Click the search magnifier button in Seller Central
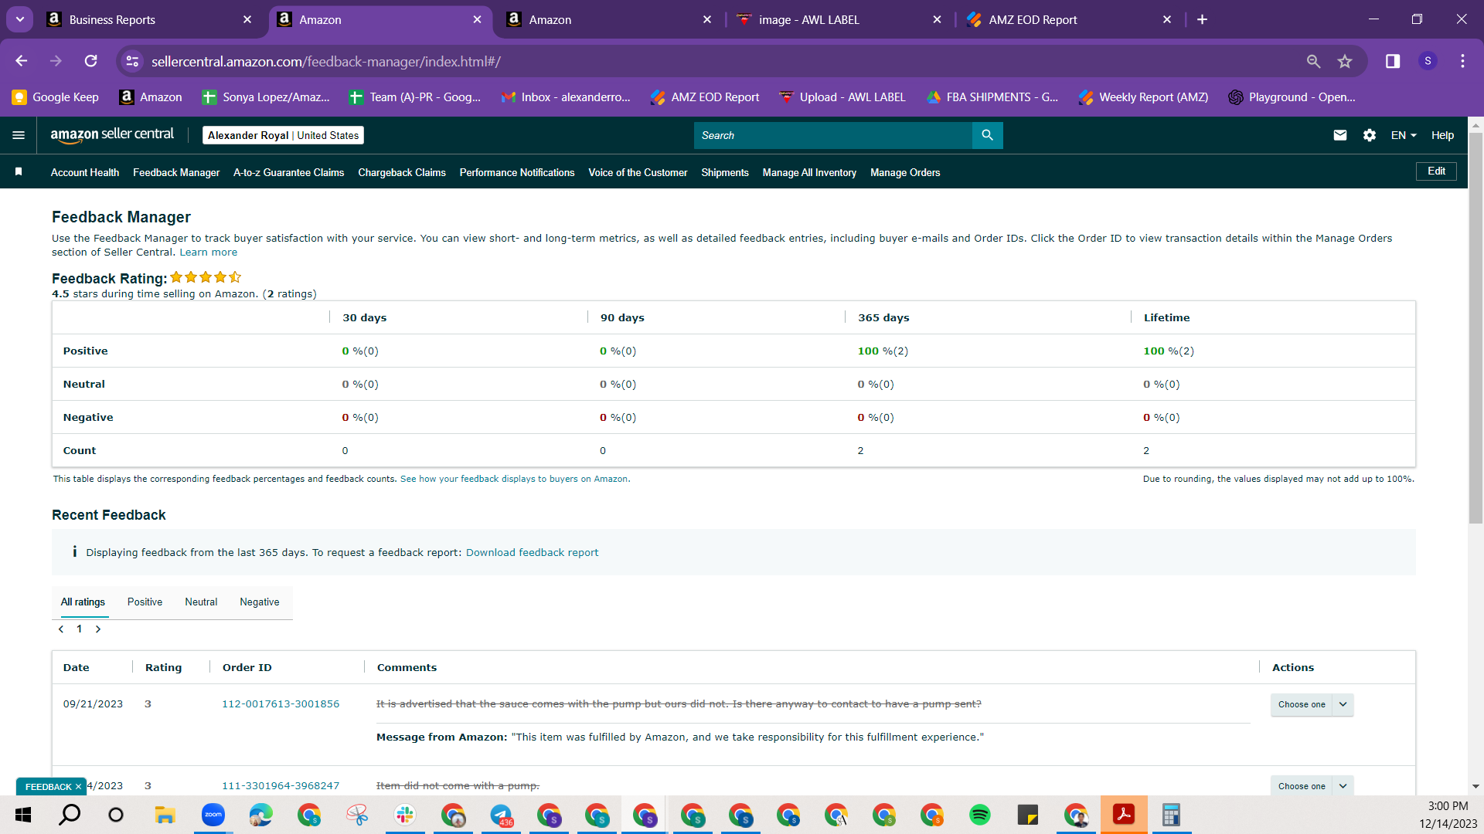1484x834 pixels. coord(987,135)
